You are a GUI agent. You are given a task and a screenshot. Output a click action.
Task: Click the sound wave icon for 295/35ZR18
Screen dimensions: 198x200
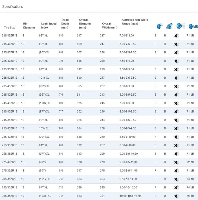pos(176,196)
